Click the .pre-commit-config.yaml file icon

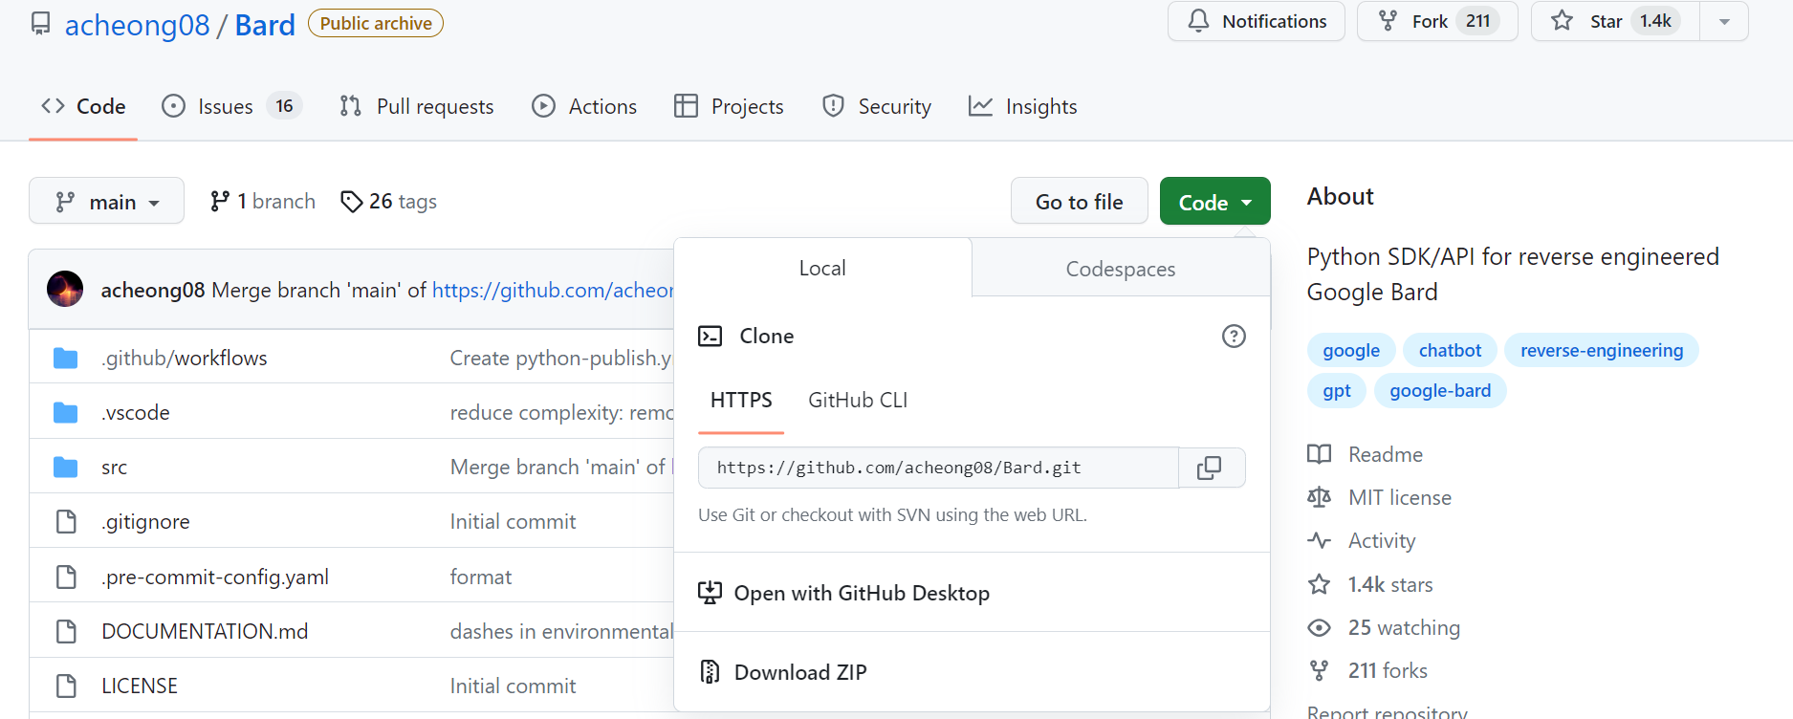66,577
